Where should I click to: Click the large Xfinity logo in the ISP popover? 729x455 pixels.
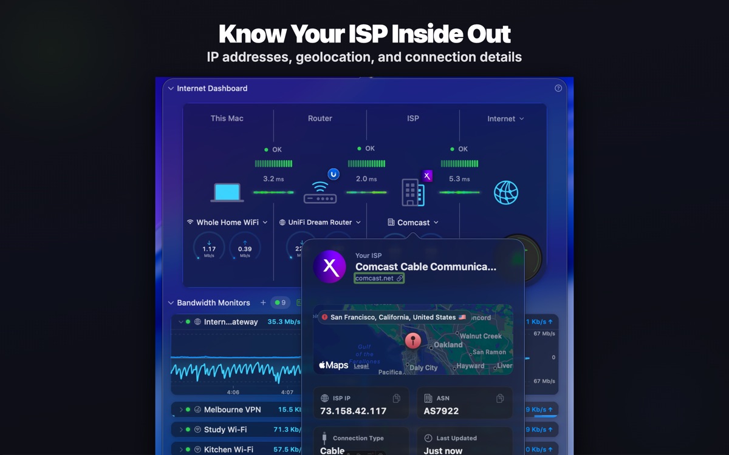coord(330,266)
